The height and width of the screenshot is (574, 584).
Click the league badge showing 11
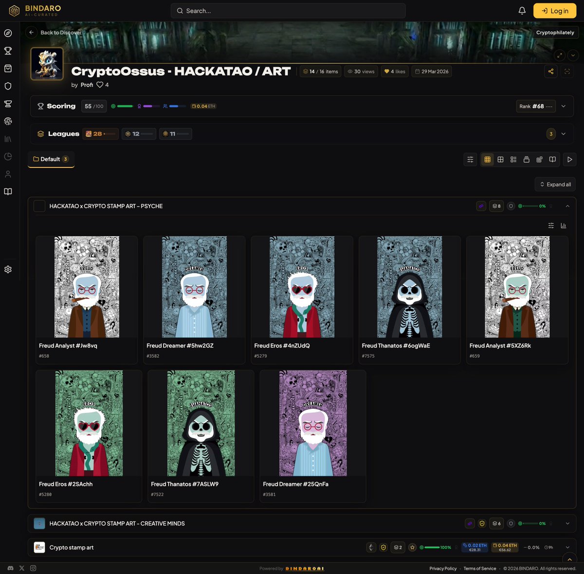(x=175, y=134)
